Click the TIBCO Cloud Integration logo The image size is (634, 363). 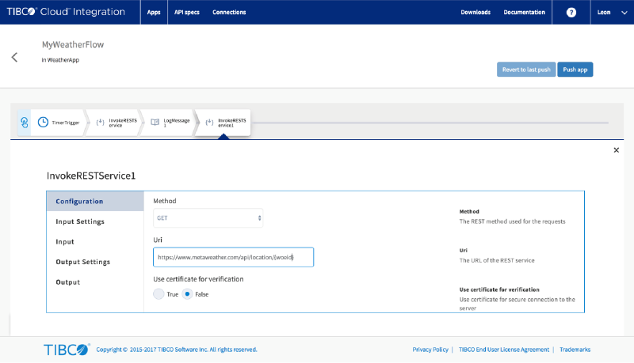click(66, 12)
